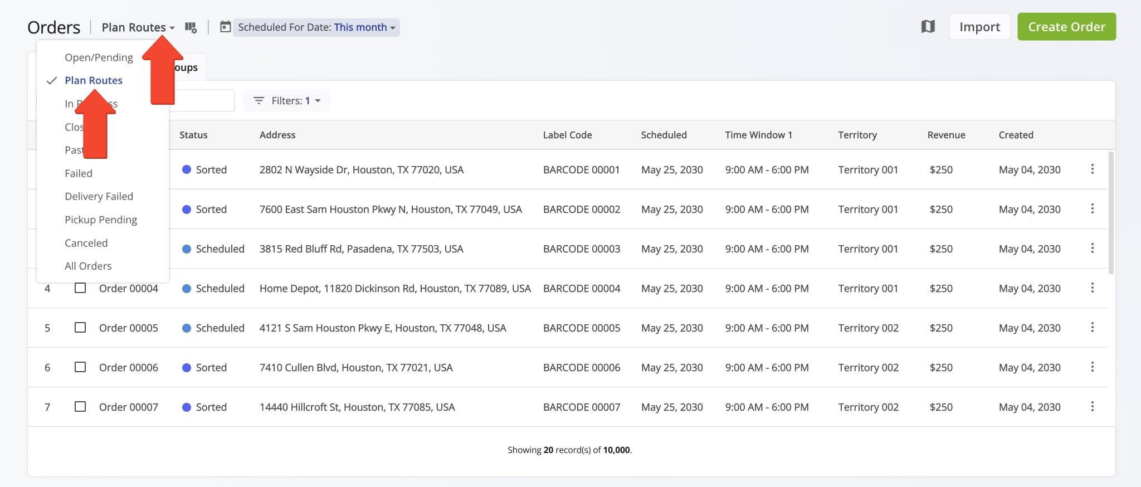The width and height of the screenshot is (1141, 487).
Task: Open the three-dot menu for BARCODE 00001 row
Action: 1092,169
